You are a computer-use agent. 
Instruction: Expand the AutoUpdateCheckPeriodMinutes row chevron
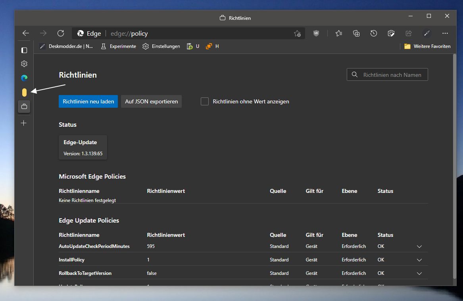click(419, 246)
